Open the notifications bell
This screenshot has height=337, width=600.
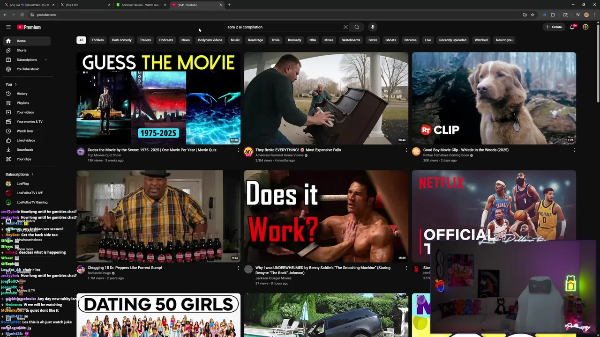(572, 27)
